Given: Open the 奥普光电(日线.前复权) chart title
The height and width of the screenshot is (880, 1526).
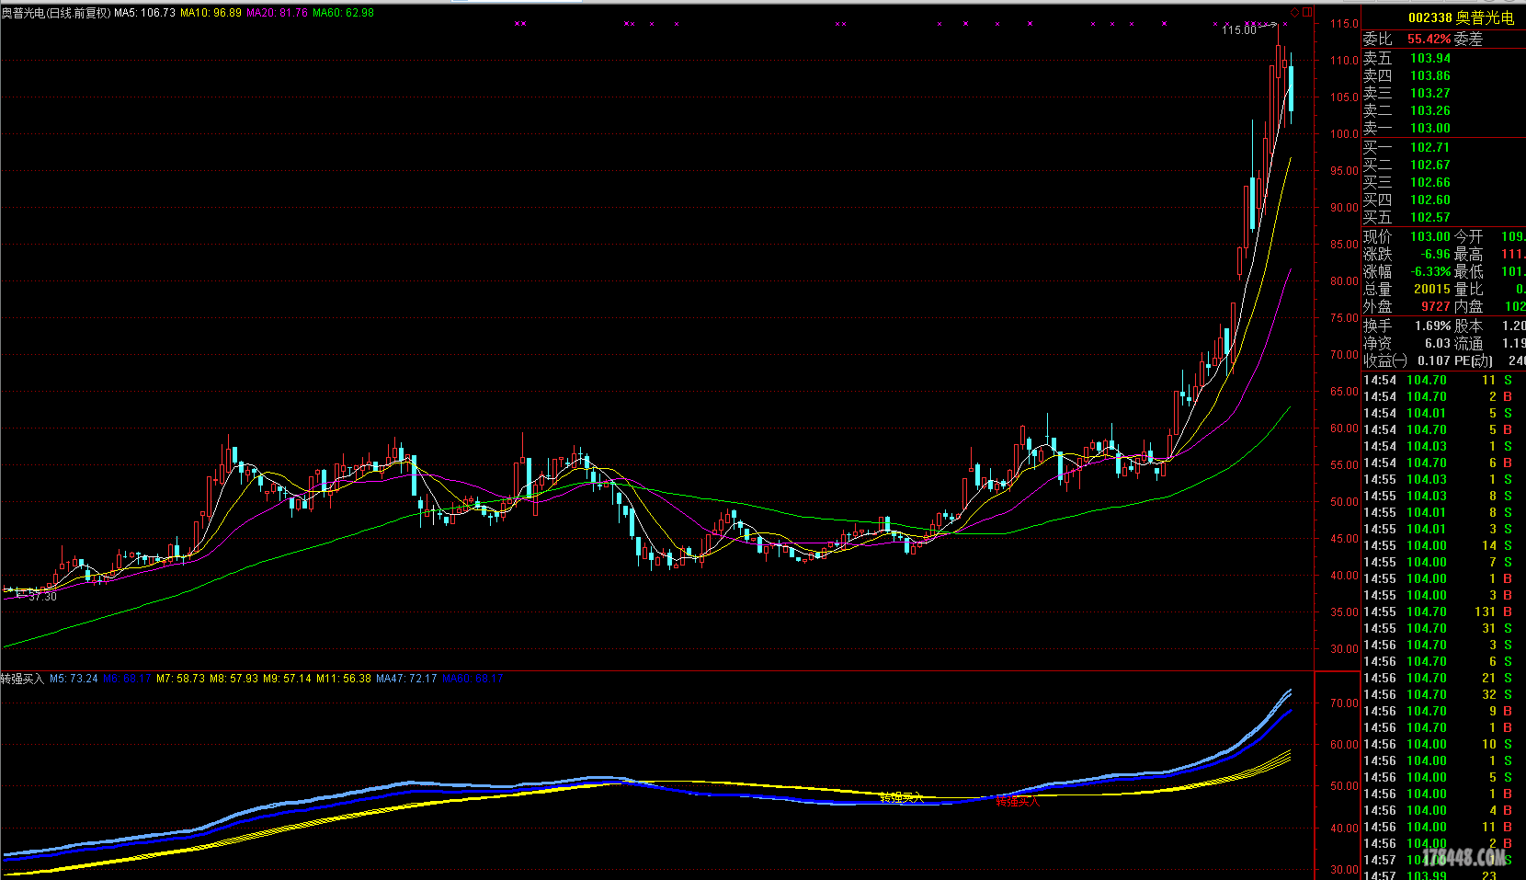Looking at the screenshot, I should click(x=55, y=13).
